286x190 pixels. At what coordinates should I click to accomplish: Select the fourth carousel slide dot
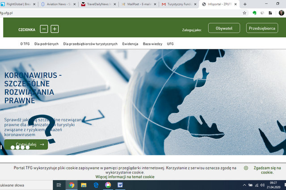tap(28, 147)
